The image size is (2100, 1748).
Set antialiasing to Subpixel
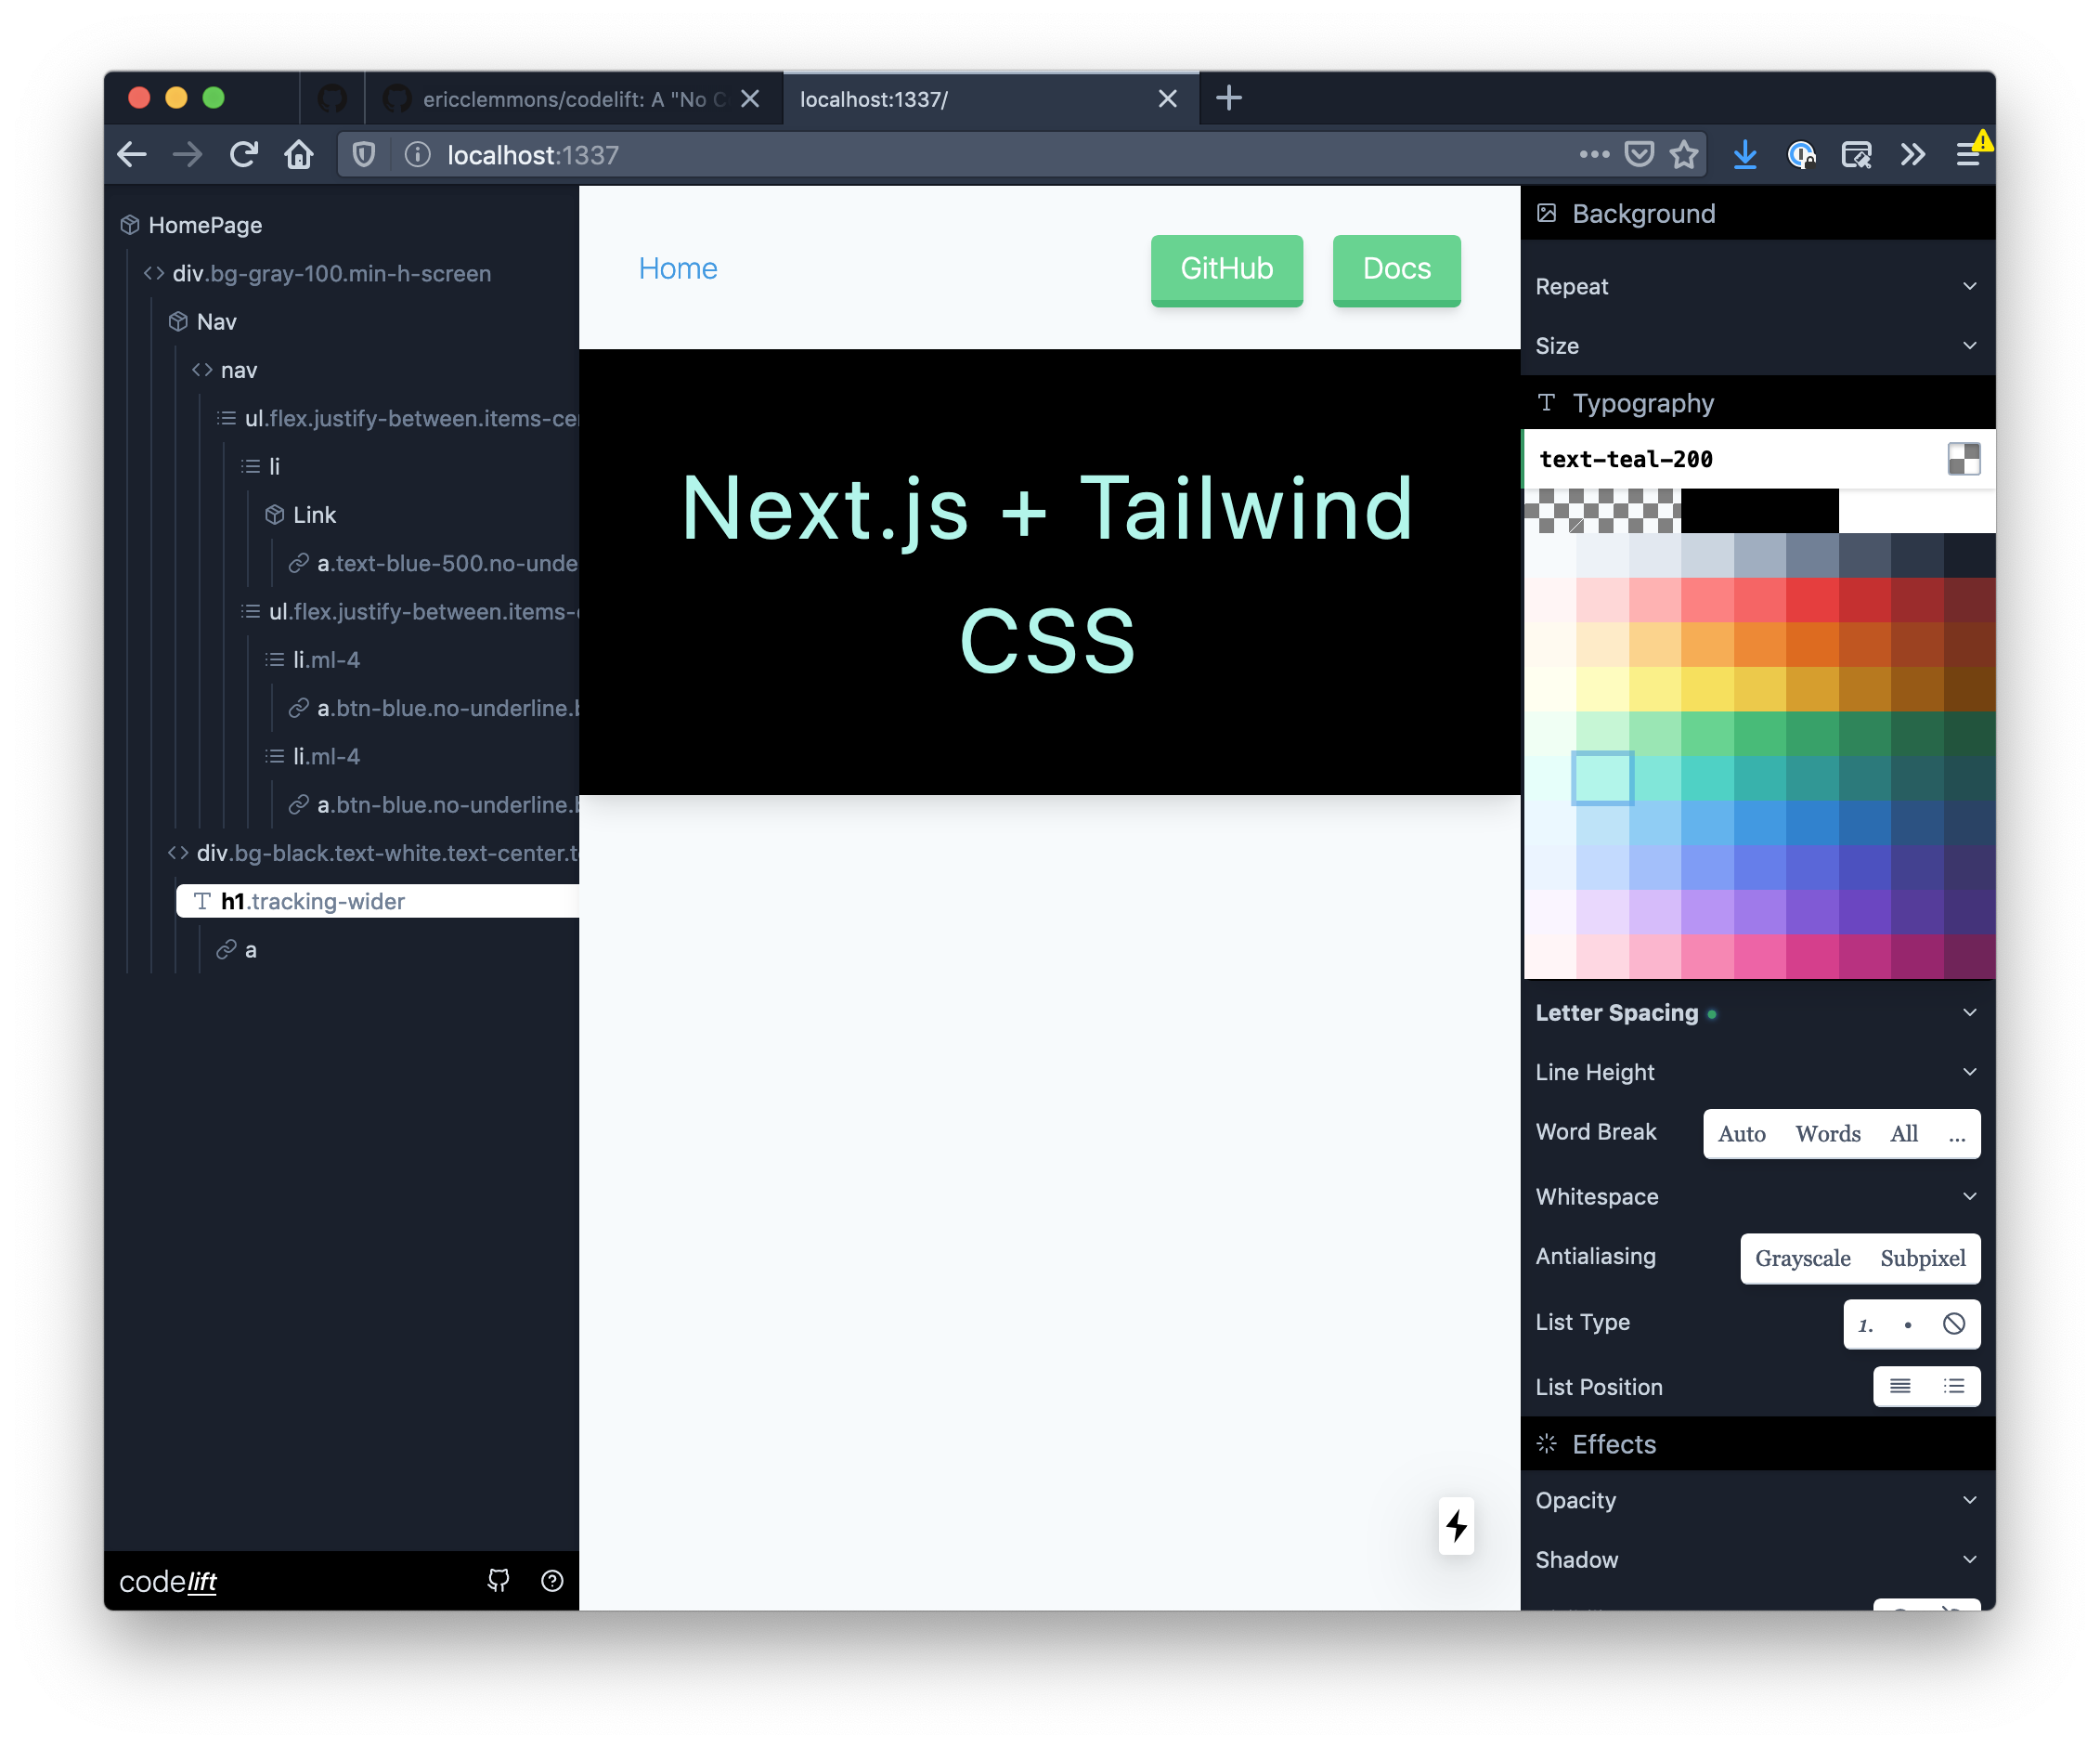click(1922, 1258)
